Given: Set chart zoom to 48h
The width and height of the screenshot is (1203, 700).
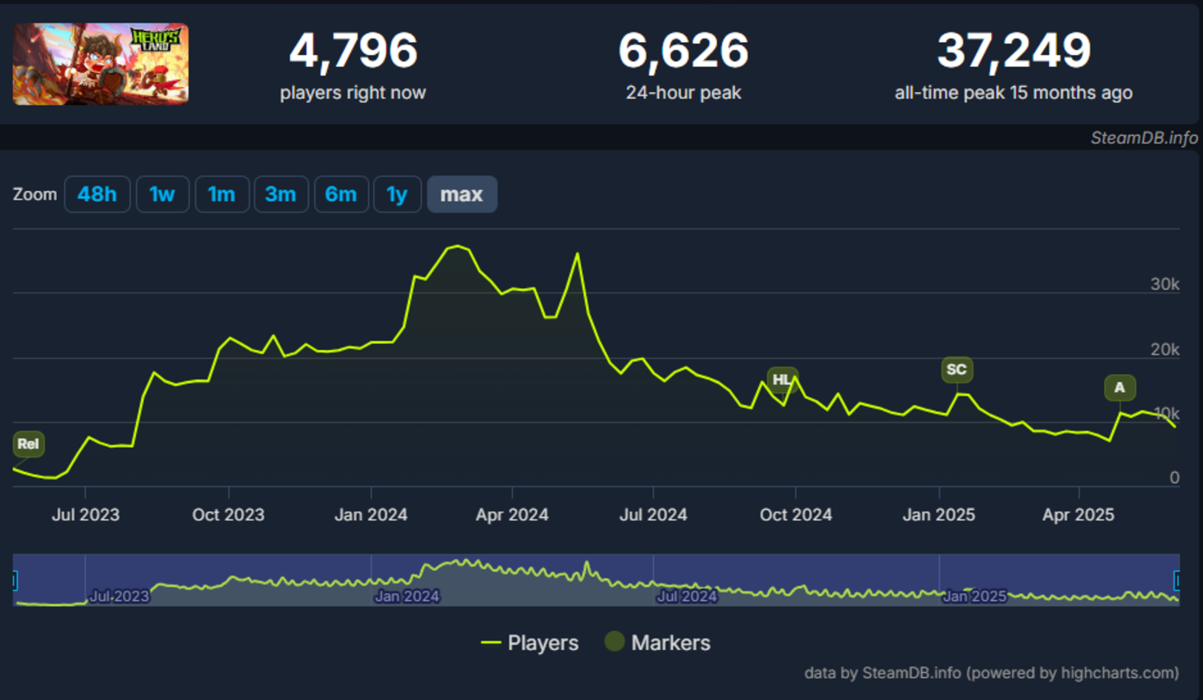Looking at the screenshot, I should (97, 194).
